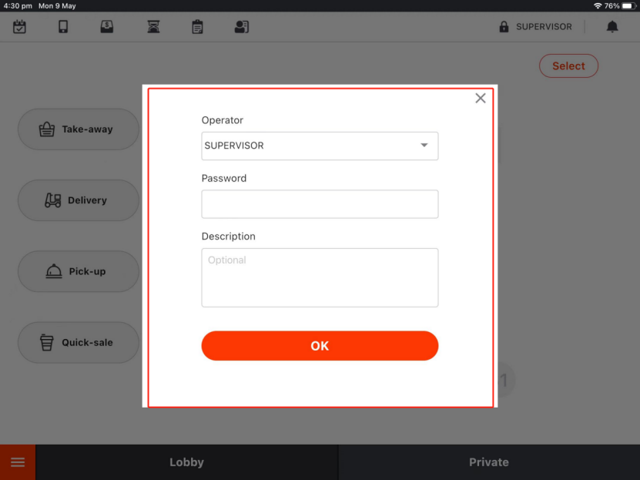
Task: Switch to the Private tab
Action: tap(488, 462)
